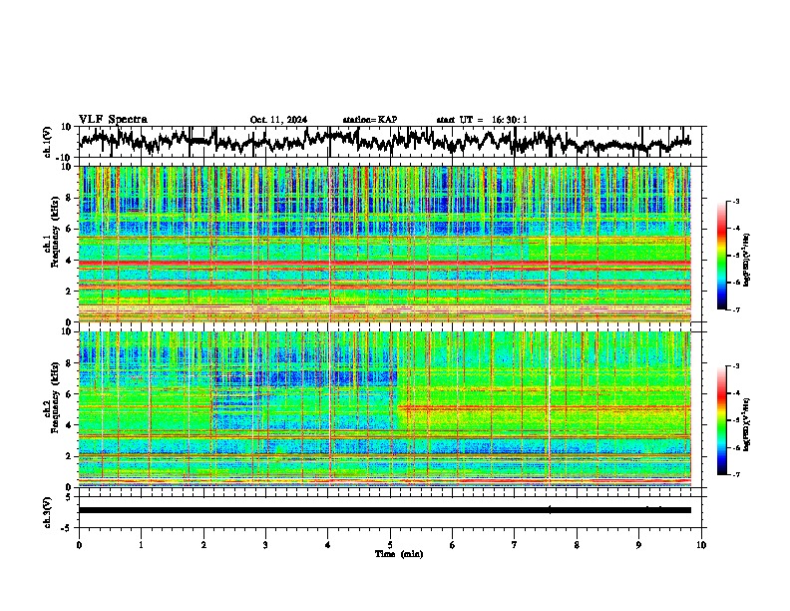
Task: Click the log(PSD) label beside ch.2 colorbar
Action: pos(746,424)
